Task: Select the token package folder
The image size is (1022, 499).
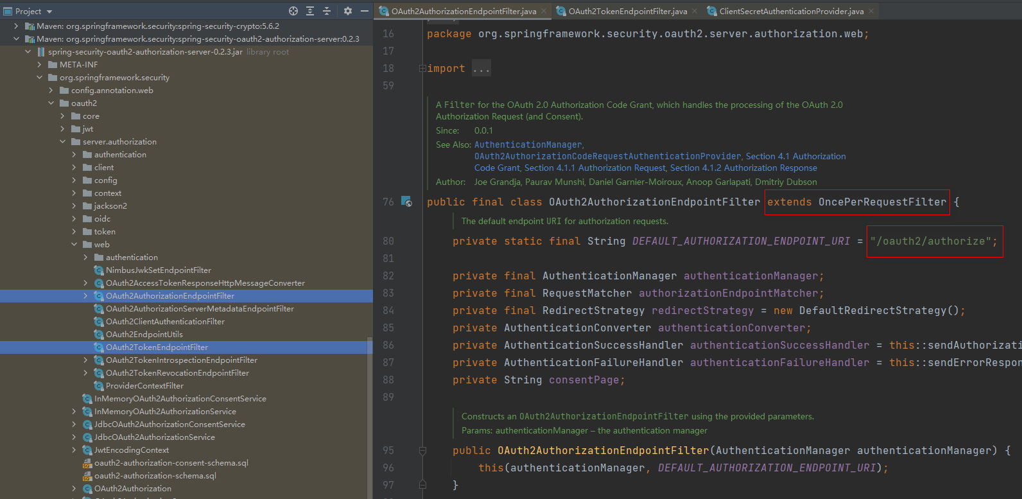Action: coord(105,232)
